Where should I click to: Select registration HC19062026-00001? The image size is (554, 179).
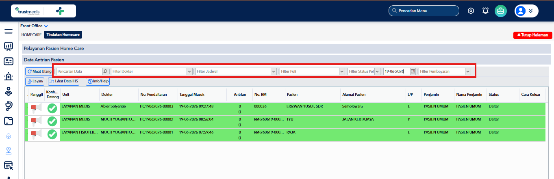click(x=156, y=132)
